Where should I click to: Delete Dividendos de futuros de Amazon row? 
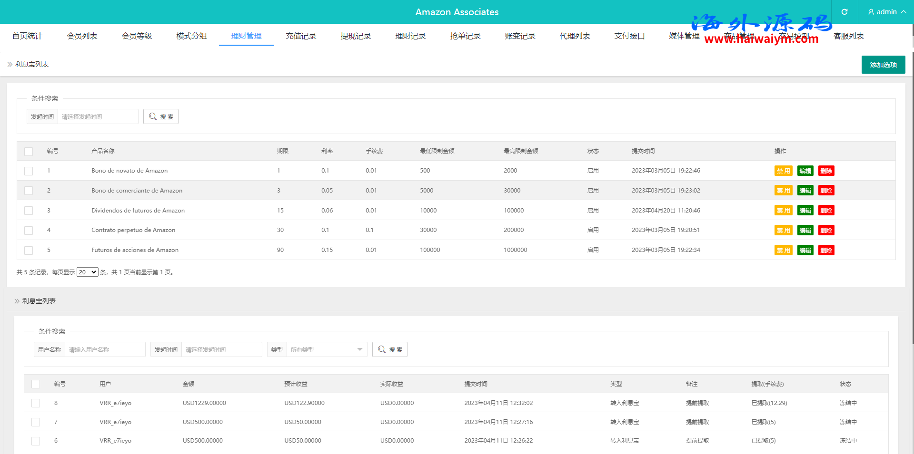point(826,211)
